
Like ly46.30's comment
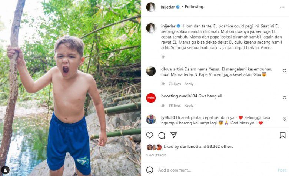click(x=285, y=119)
